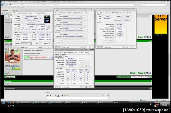Jump to the First page link
This screenshot has height=113, width=171.
click(134, 77)
